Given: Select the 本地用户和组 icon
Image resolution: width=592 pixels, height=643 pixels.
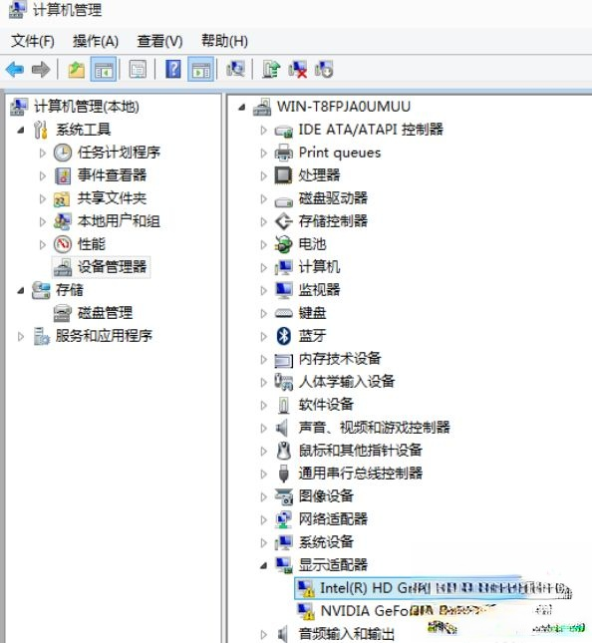Looking at the screenshot, I should click(63, 222).
